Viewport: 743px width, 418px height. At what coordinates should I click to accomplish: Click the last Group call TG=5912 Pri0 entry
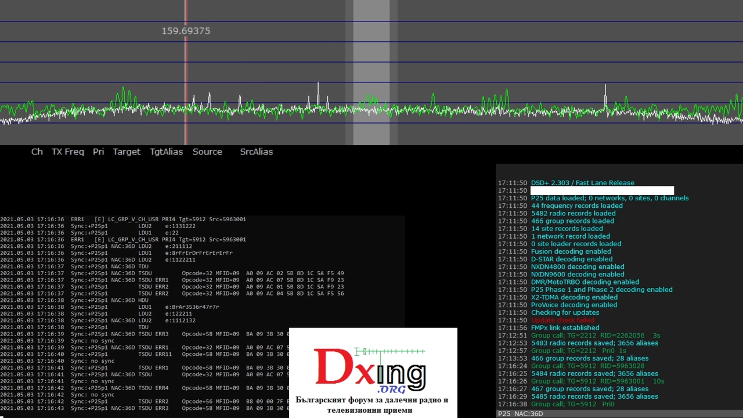[x=572, y=404]
